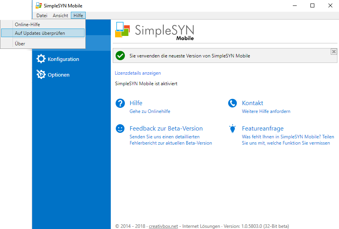Click Weitere Hilfe anfordern link
Viewport: 339px width, 229px height.
266,111
